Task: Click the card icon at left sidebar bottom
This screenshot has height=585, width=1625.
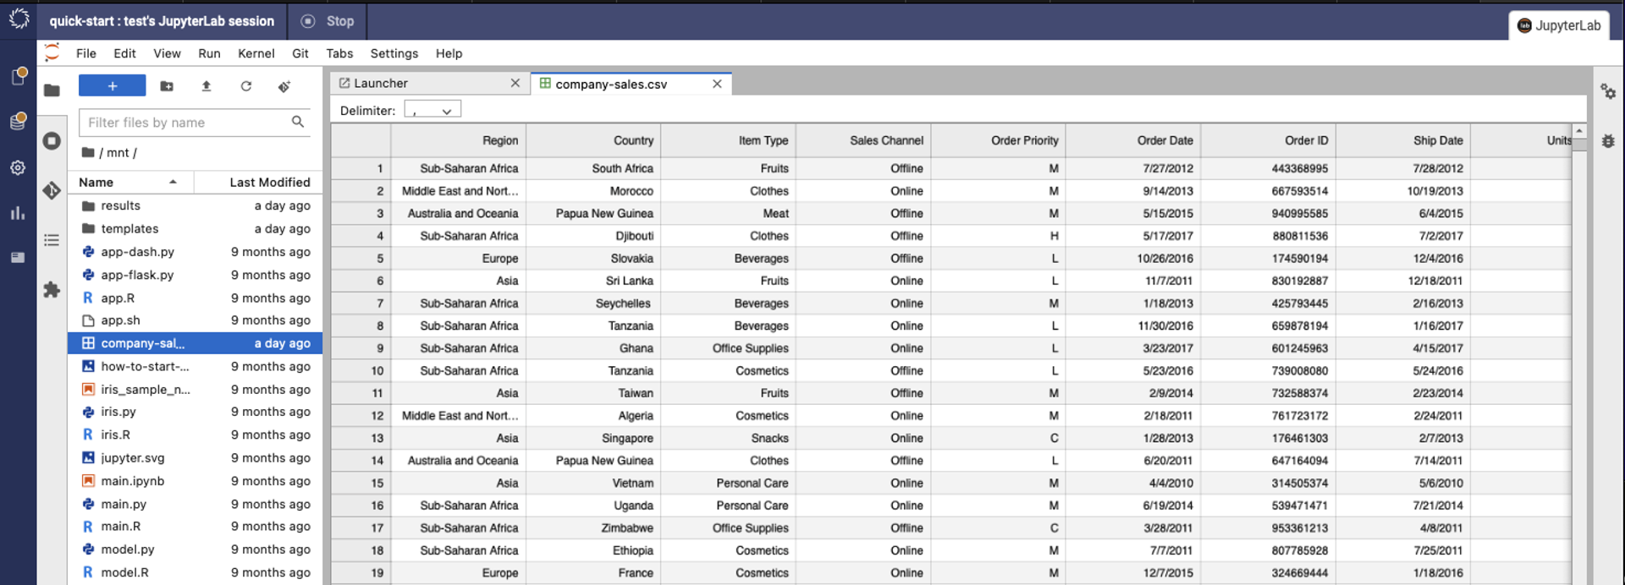Action: pyautogui.click(x=18, y=258)
